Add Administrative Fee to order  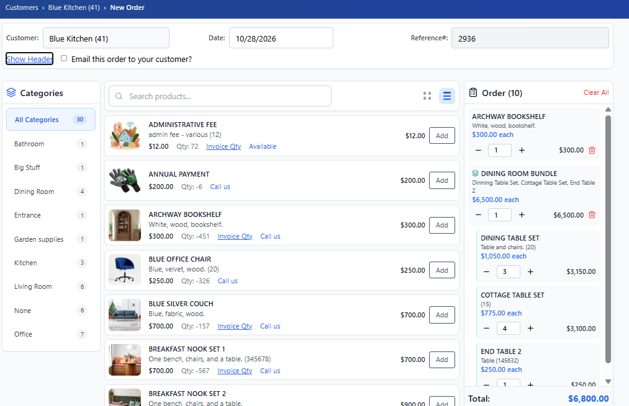(442, 136)
